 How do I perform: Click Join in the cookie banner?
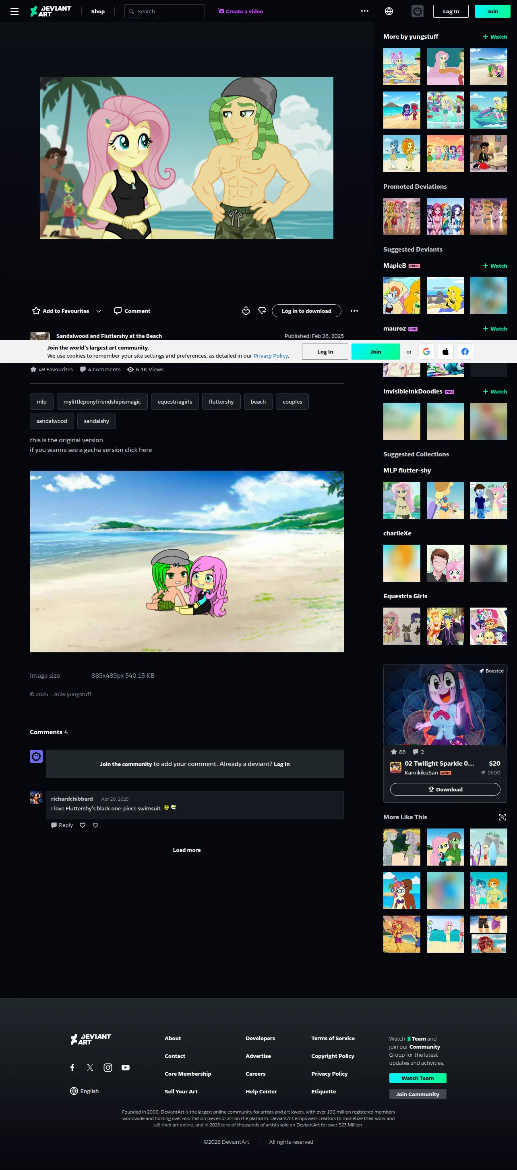point(376,352)
